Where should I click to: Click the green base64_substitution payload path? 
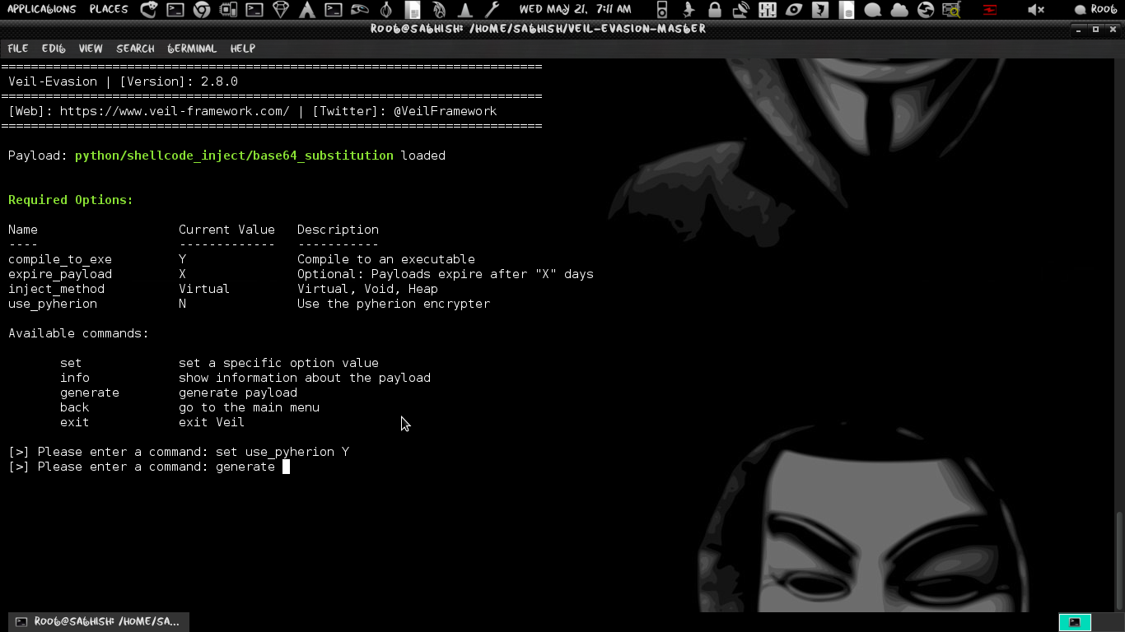tap(234, 156)
